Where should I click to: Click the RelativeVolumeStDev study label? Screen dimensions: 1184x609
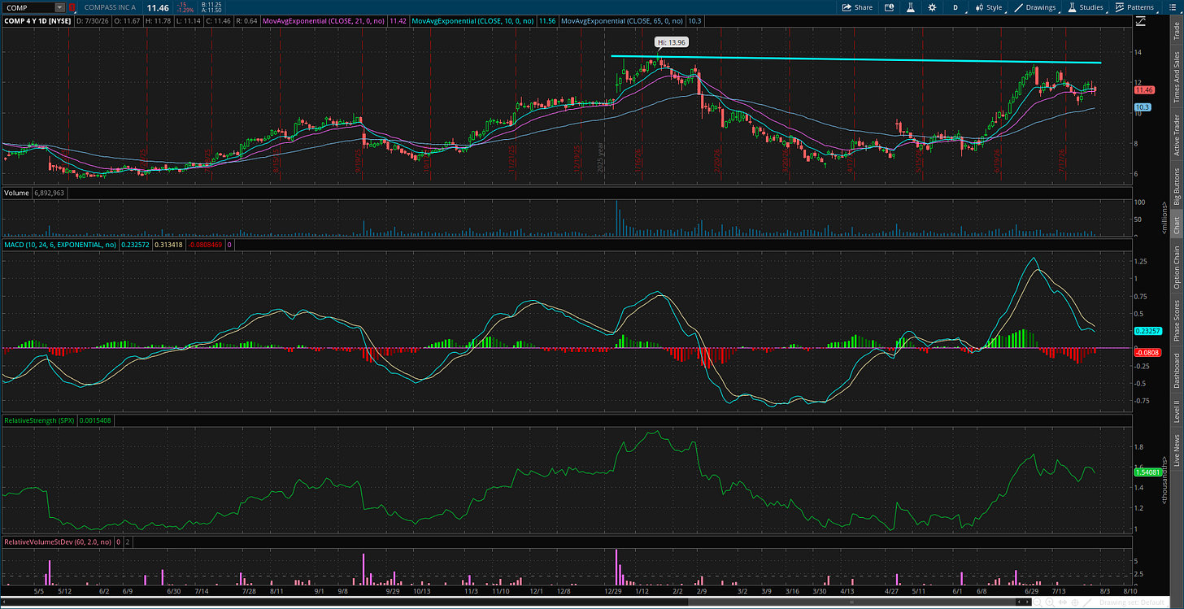tap(58, 541)
